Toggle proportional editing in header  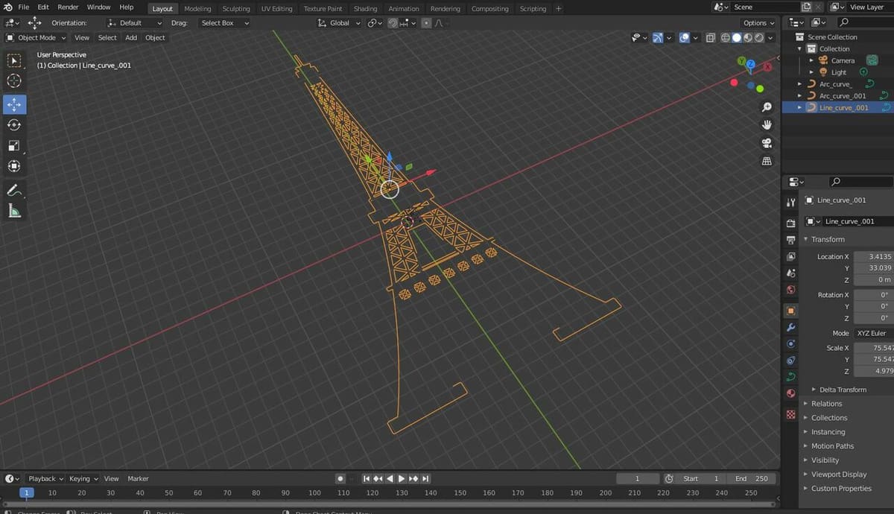coord(427,23)
